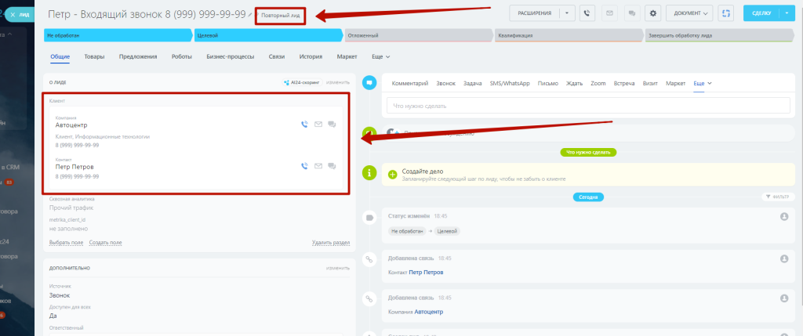The height and width of the screenshot is (336, 803).
Task: Click the Что нужно сделать input field
Action: point(588,105)
